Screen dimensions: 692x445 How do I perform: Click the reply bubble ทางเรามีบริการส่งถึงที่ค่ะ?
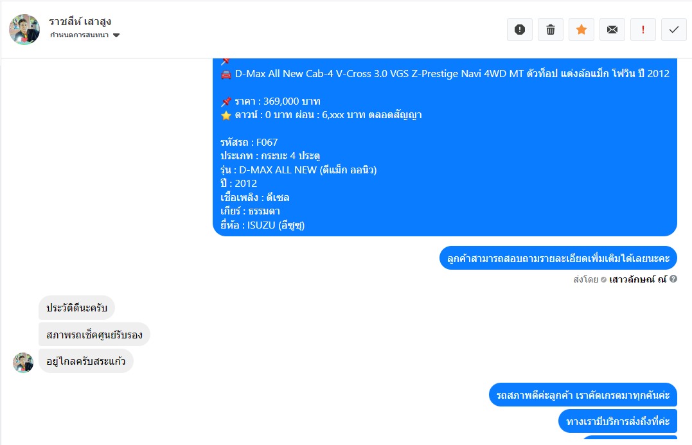[x=618, y=421]
